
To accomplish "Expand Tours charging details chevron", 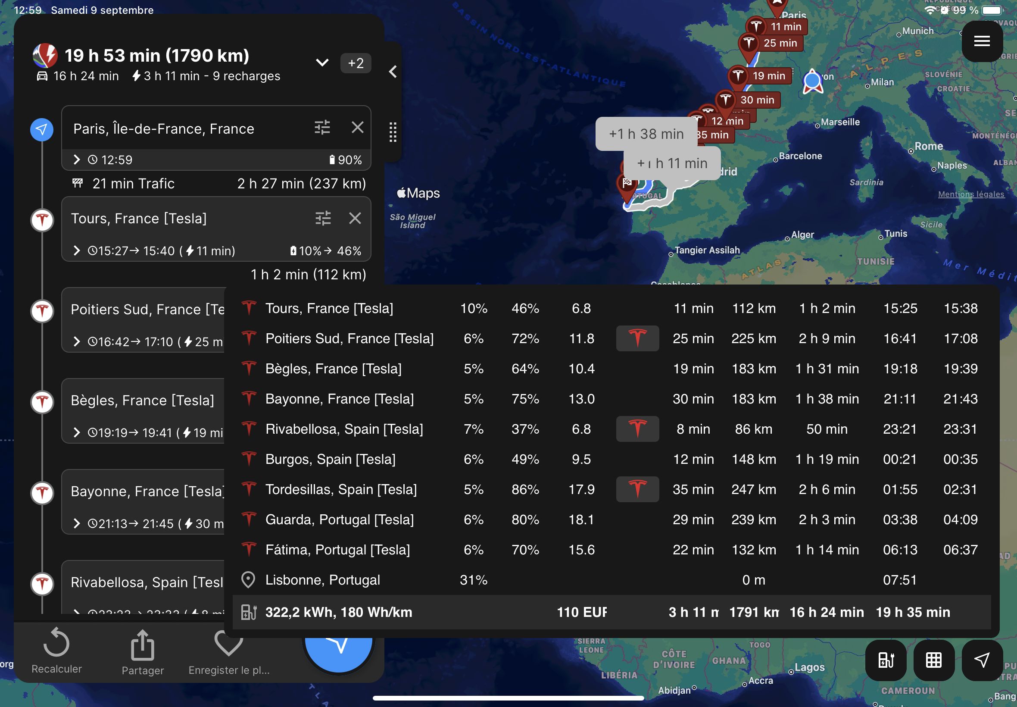I will 77,251.
